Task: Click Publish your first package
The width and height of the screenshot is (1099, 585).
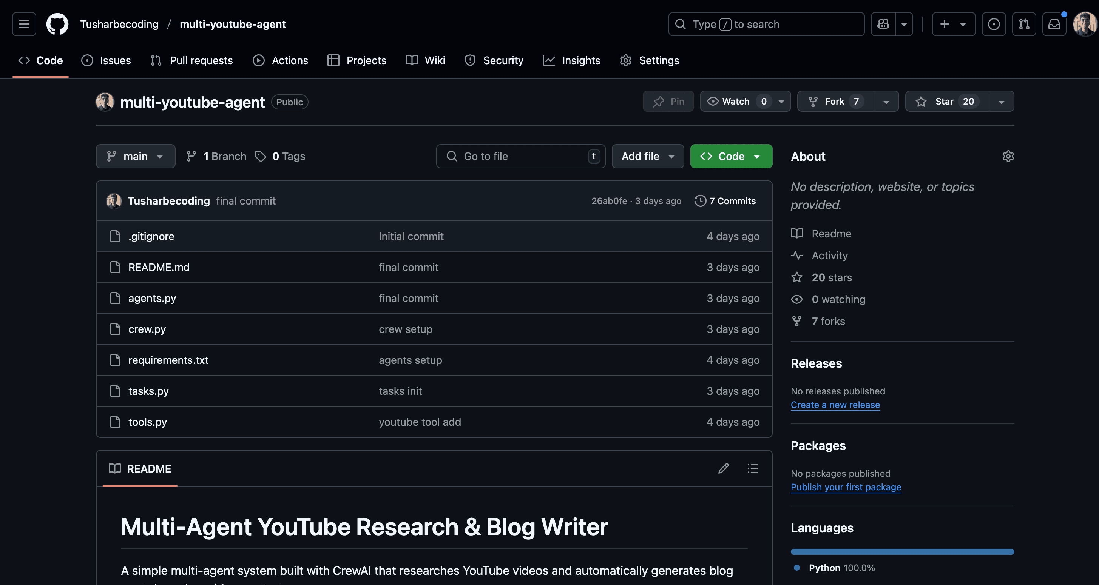Action: 846,487
